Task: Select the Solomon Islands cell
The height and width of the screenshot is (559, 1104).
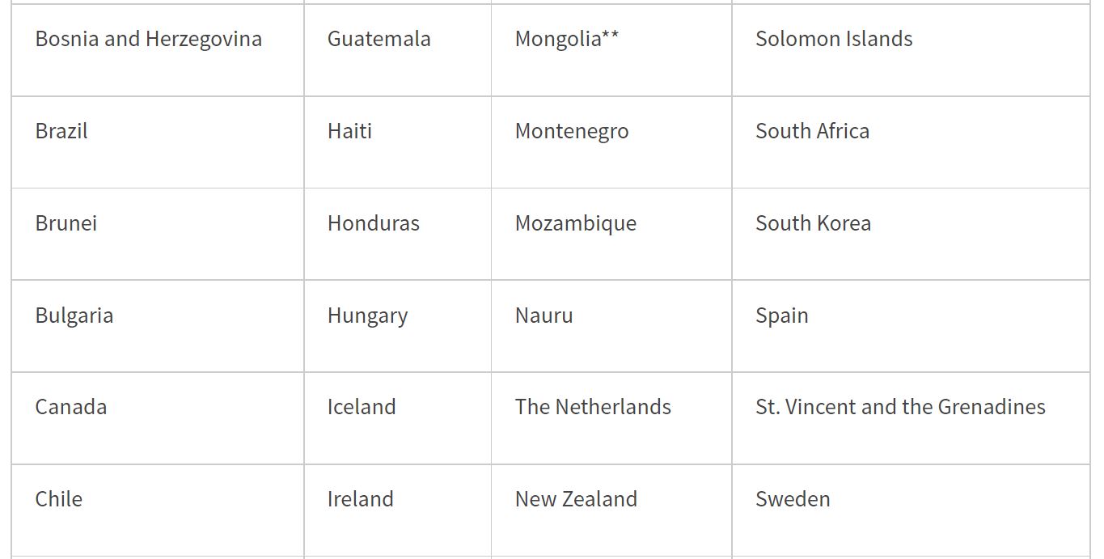Action: [x=834, y=39]
